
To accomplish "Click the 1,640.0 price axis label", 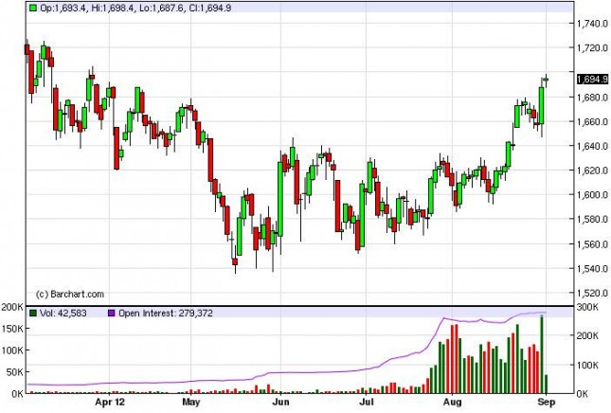I will (592, 146).
